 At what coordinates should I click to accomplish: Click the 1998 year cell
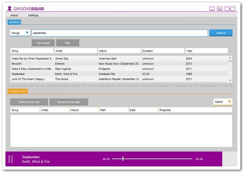pos(189,74)
